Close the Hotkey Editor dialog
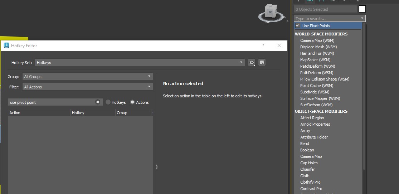 (x=279, y=46)
